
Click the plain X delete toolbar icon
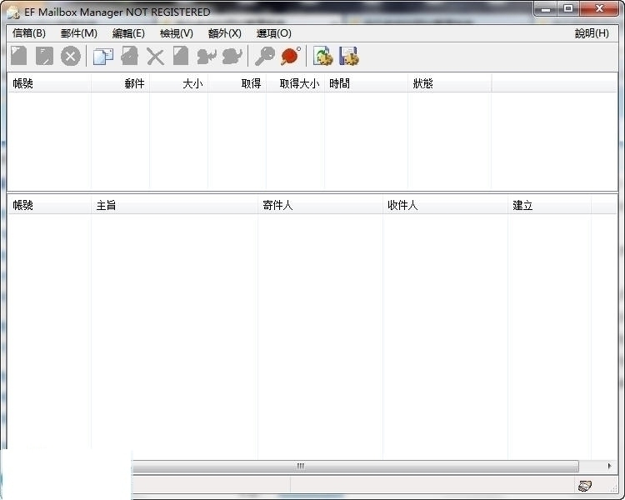click(x=155, y=57)
